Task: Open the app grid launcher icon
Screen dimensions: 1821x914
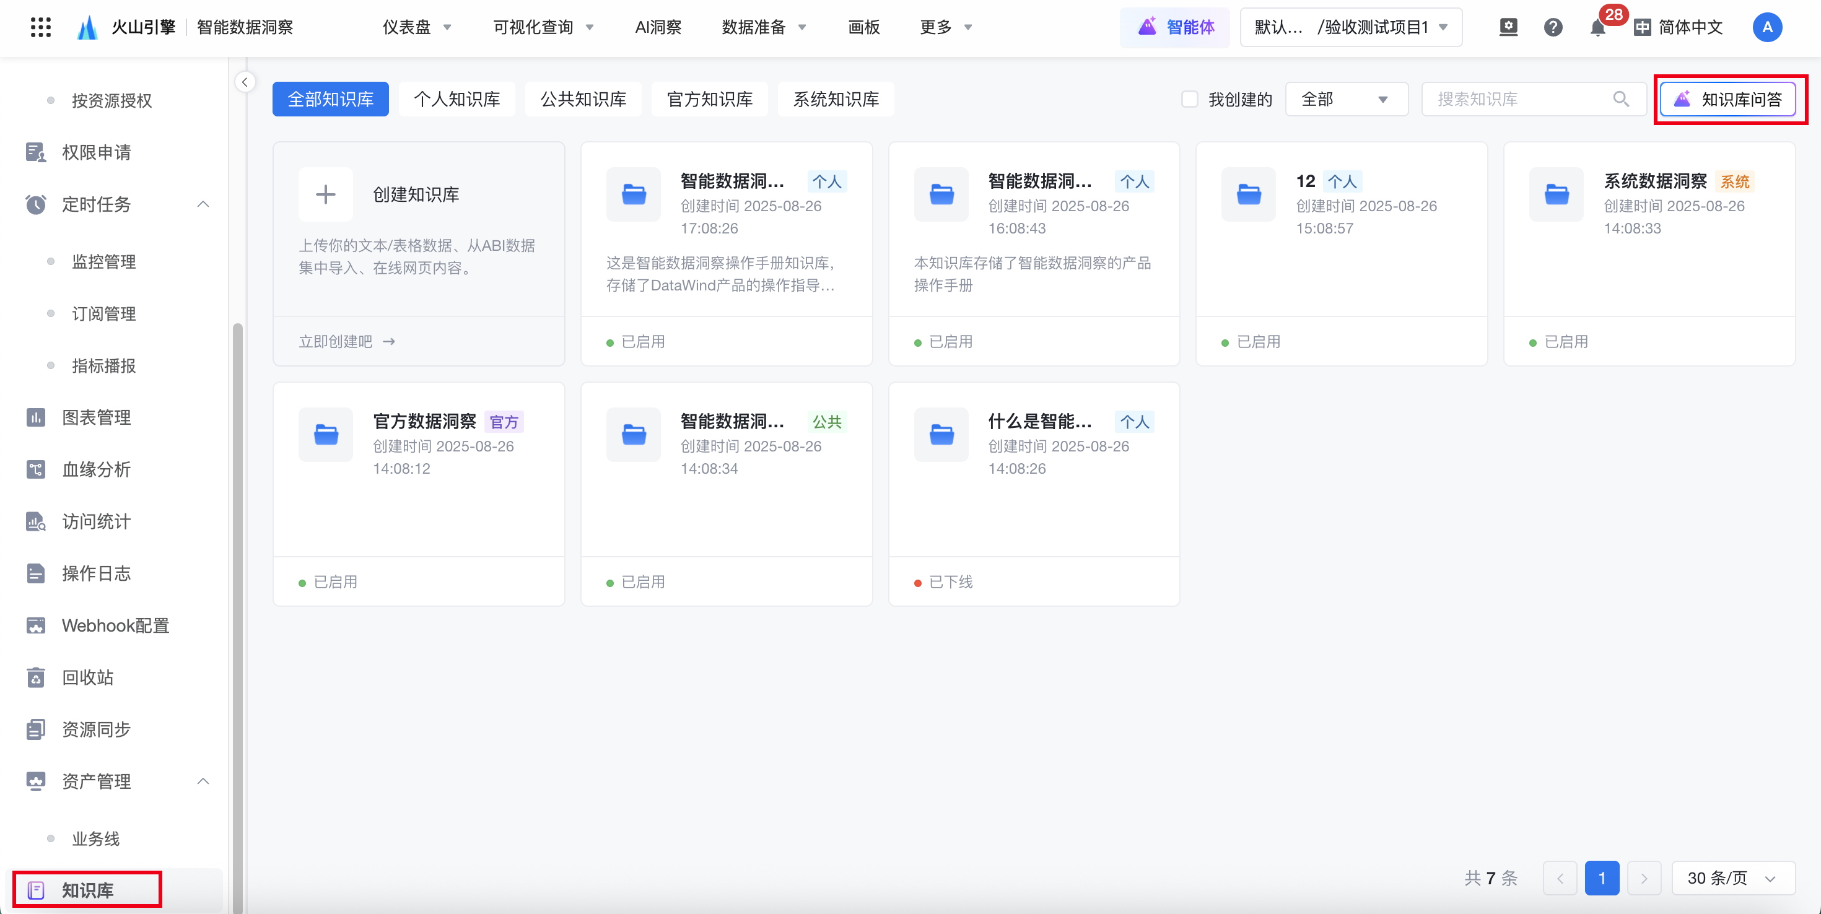Action: click(x=41, y=28)
